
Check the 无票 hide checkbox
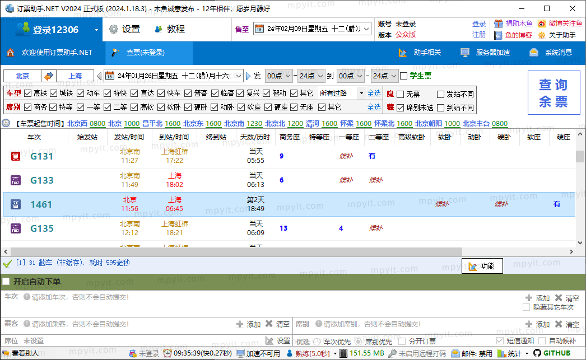[400, 94]
